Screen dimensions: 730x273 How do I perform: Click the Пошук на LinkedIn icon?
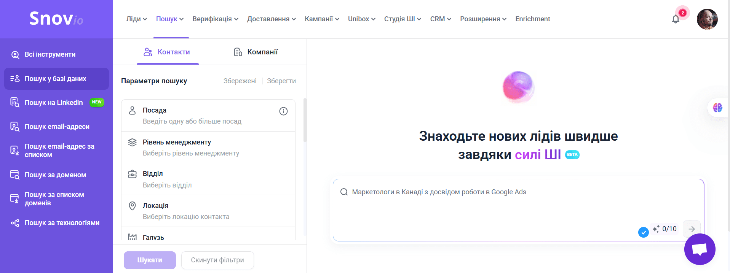15,103
